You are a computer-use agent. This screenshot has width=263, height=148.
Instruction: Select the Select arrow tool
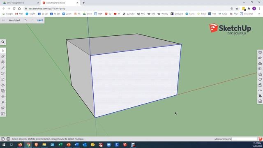coord(3,51)
